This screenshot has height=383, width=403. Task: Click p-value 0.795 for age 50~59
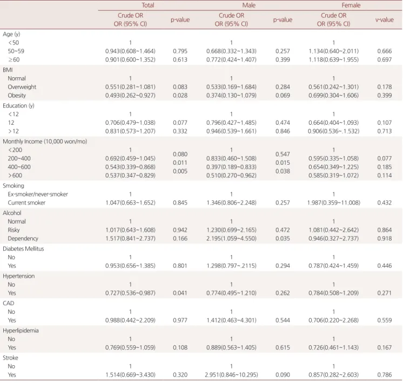click(180, 51)
